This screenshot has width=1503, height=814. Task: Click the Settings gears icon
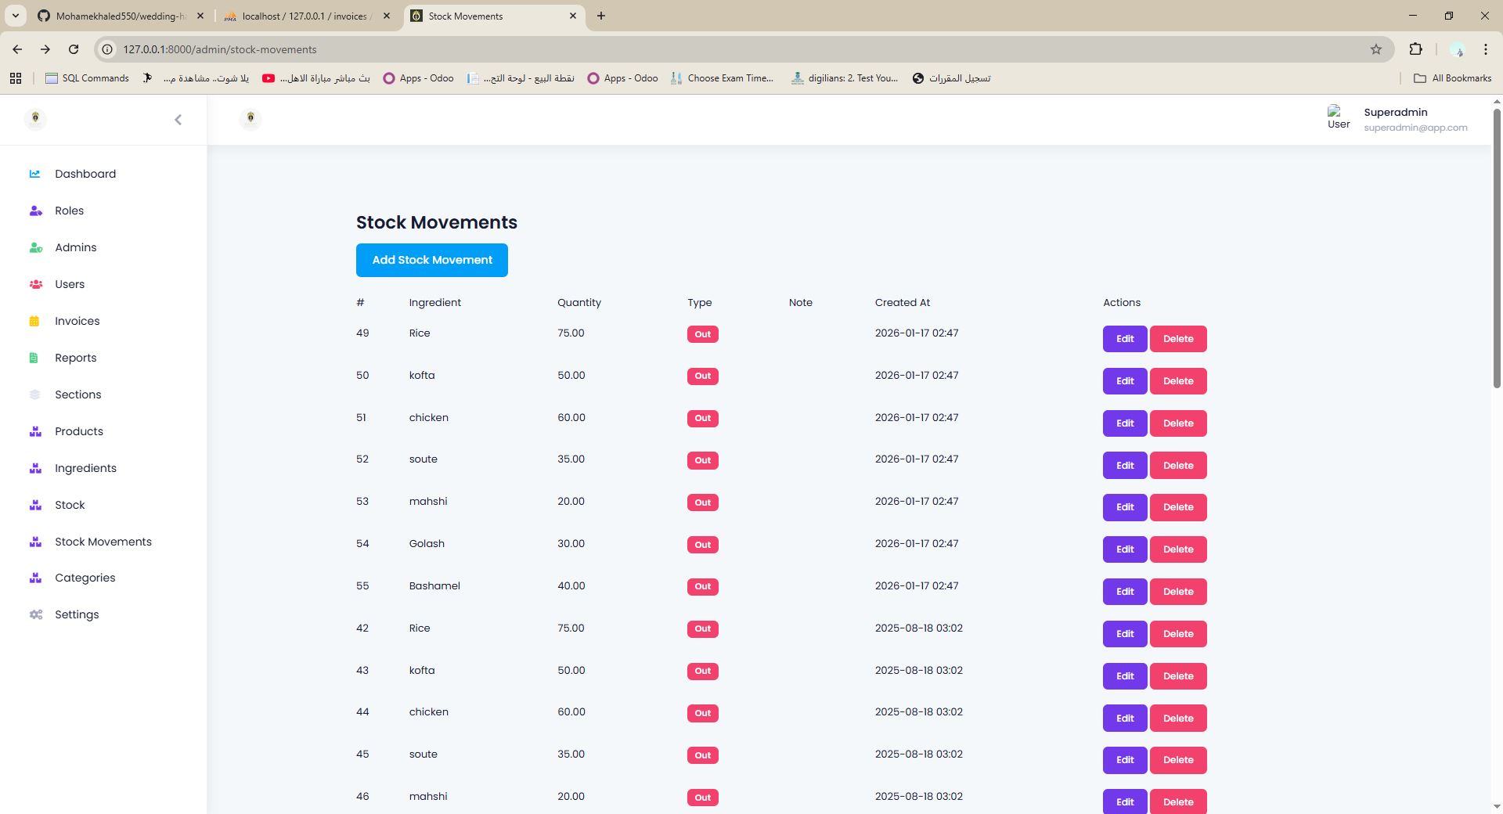[x=35, y=614]
